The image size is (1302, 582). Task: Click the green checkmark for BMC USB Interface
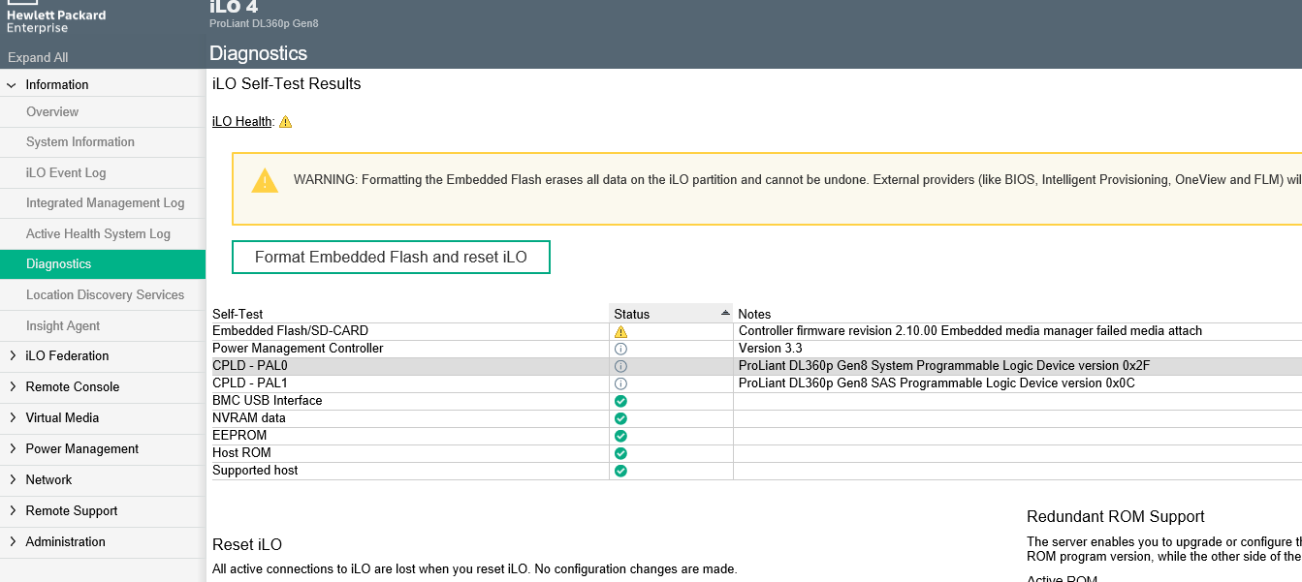620,400
